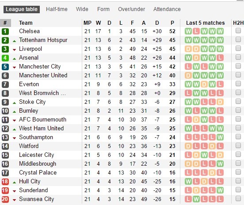Tick the H2H checkbox for Swansea City

tap(238, 198)
